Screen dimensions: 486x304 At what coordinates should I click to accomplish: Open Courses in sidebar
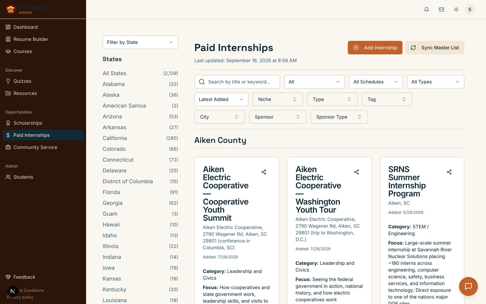point(43,51)
